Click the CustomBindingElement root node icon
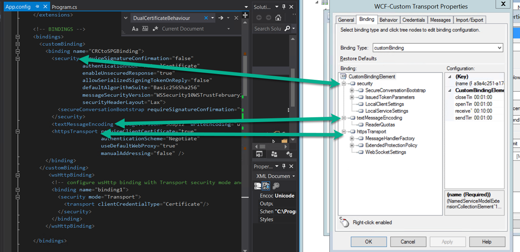This screenshot has height=252, width=520. click(343, 77)
